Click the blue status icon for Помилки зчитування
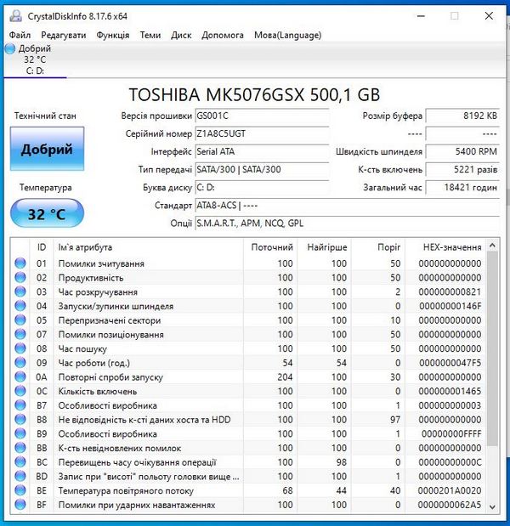Viewport: 510px width, 526px height. [x=20, y=263]
